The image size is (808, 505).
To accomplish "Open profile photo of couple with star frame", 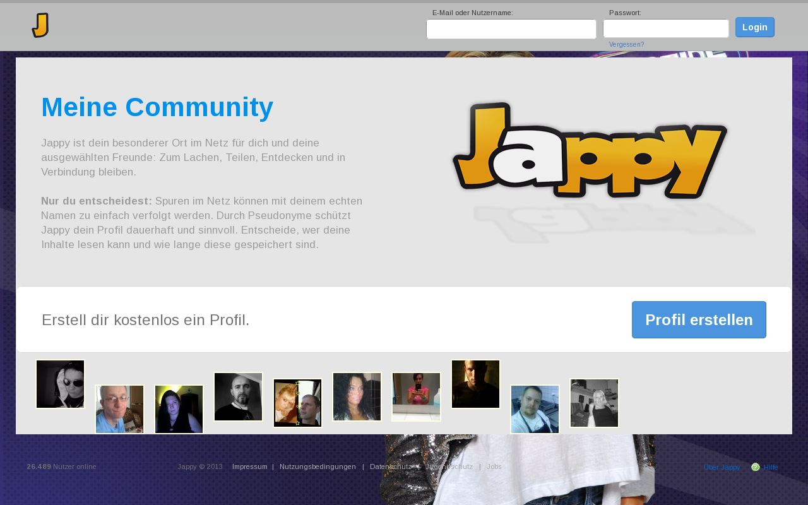I will click(x=298, y=403).
